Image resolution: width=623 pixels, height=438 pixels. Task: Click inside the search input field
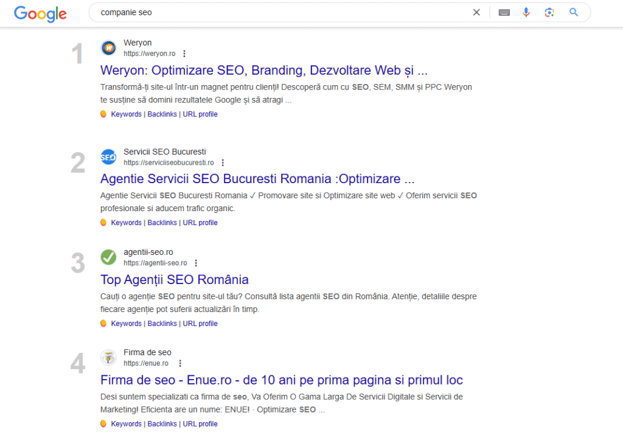click(x=243, y=12)
